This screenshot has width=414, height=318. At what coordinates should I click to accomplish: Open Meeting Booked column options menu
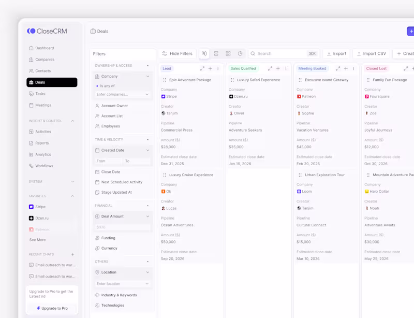[353, 68]
